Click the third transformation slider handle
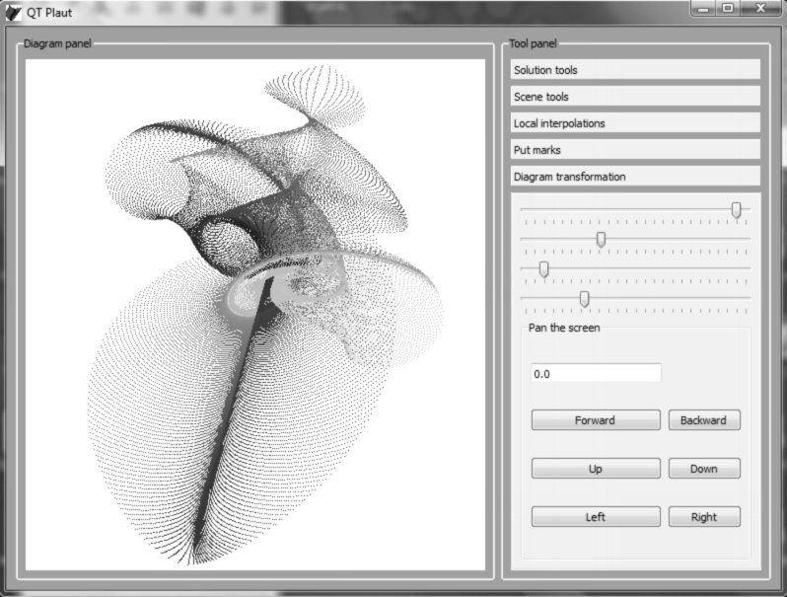The height and width of the screenshot is (597, 787). (543, 268)
